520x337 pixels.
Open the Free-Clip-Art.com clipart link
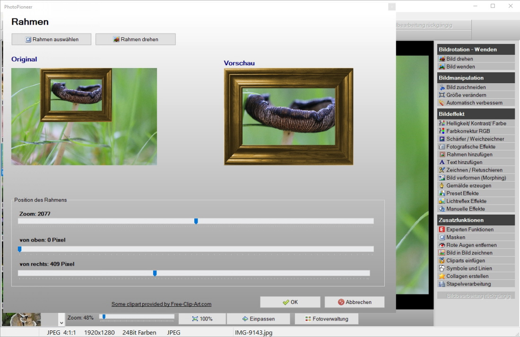[161, 304]
